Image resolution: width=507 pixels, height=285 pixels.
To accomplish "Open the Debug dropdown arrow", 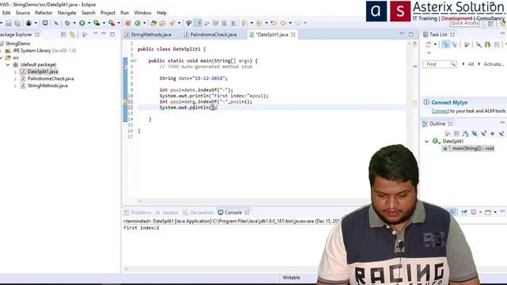I will click(74, 23).
